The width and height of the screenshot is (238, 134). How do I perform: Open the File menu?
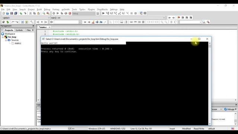(x=3, y=9)
